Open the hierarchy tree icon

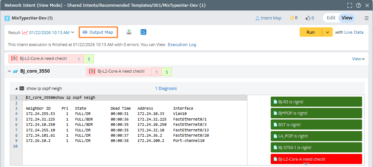point(129,32)
